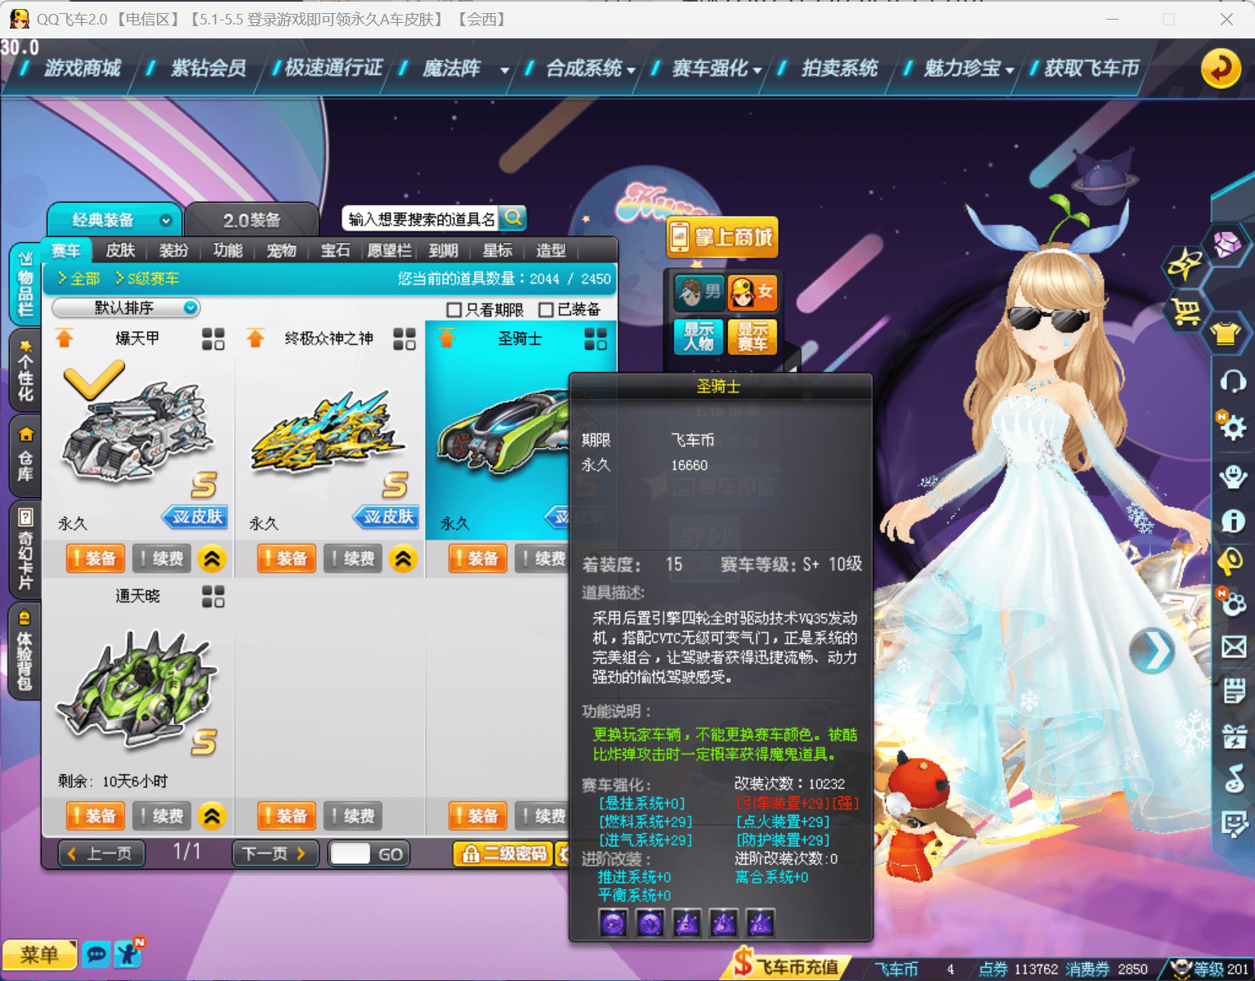
Task: Expand 赛车强化 menu dropdown
Action: pos(757,70)
